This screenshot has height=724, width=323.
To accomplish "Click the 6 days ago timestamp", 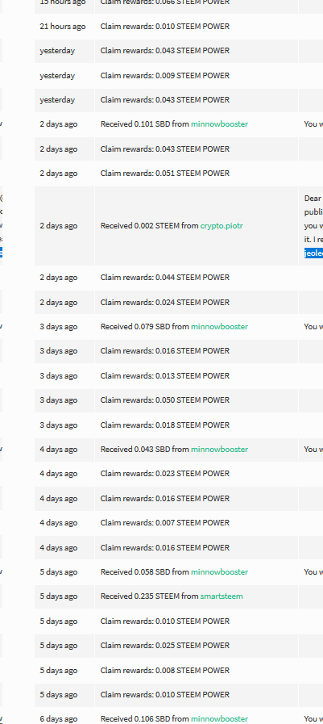I will pos(59,719).
